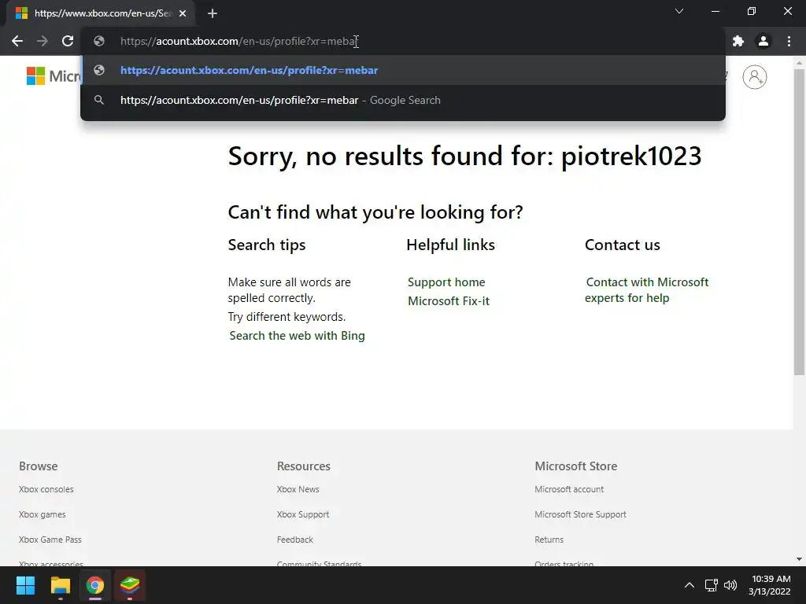Open BlueStacks from the taskbar
The height and width of the screenshot is (604, 806).
(130, 585)
